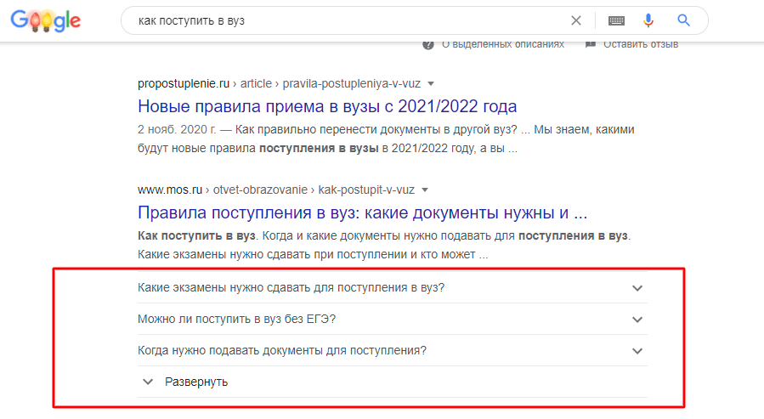Clear the search query with X
764x419 pixels.
point(576,20)
